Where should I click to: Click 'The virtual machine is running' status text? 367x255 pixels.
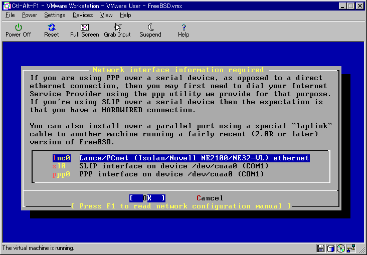(38, 248)
